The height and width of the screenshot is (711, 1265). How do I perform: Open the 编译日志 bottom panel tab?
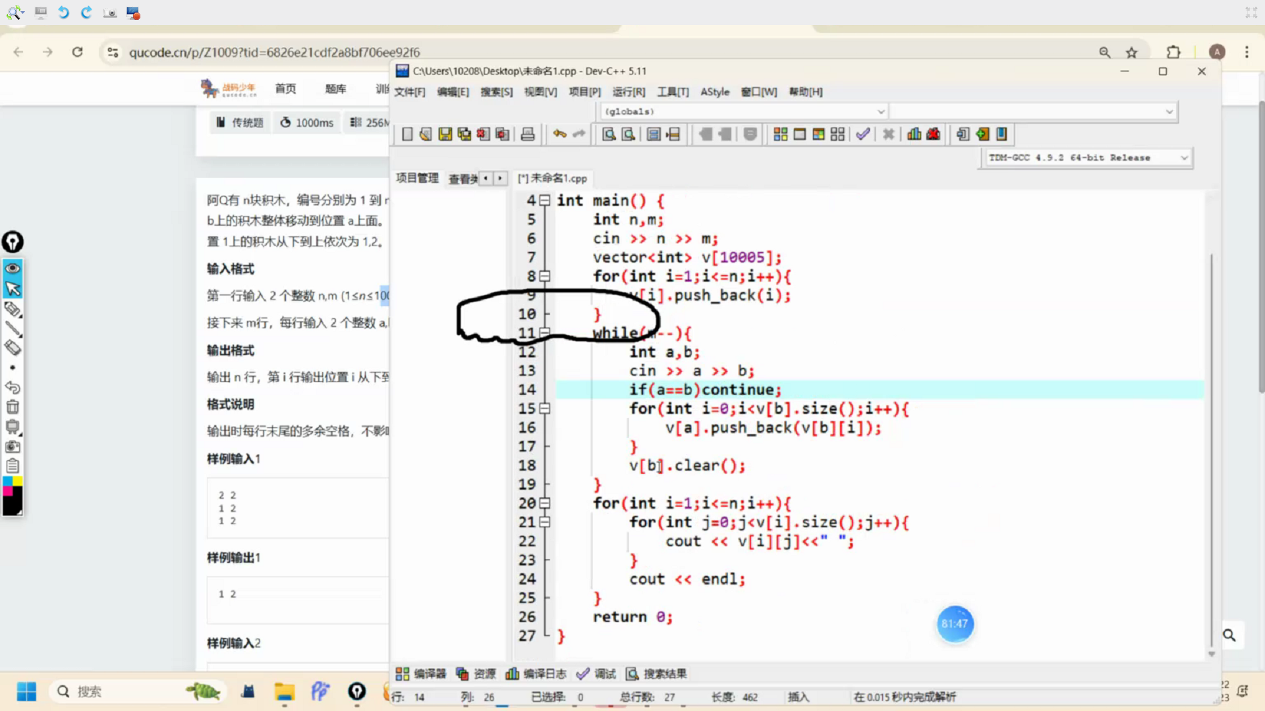[x=536, y=673]
